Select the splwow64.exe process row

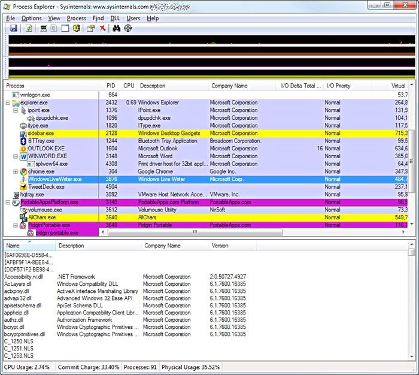[205, 164]
